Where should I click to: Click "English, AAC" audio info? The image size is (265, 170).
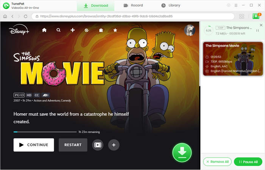(x=219, y=66)
